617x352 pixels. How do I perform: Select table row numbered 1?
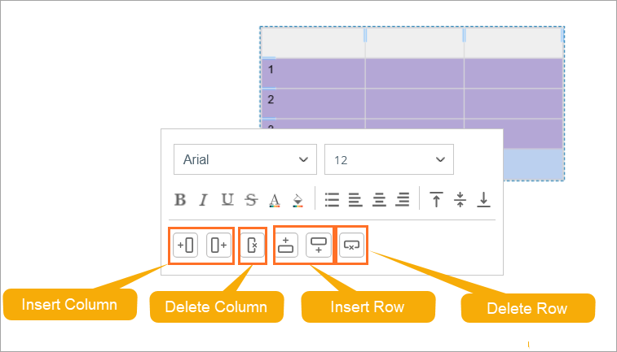coord(270,69)
